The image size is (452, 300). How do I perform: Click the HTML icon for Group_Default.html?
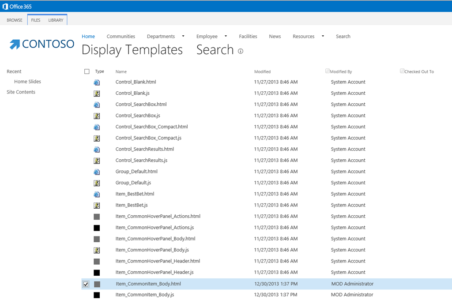(x=97, y=172)
